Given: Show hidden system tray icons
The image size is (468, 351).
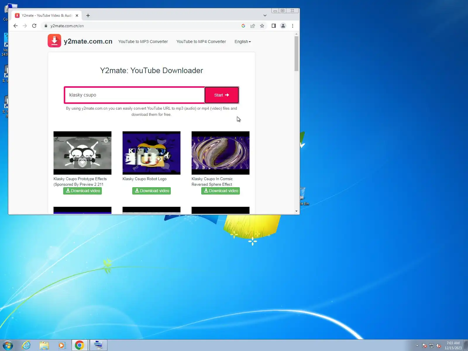Looking at the screenshot, I should point(417,345).
